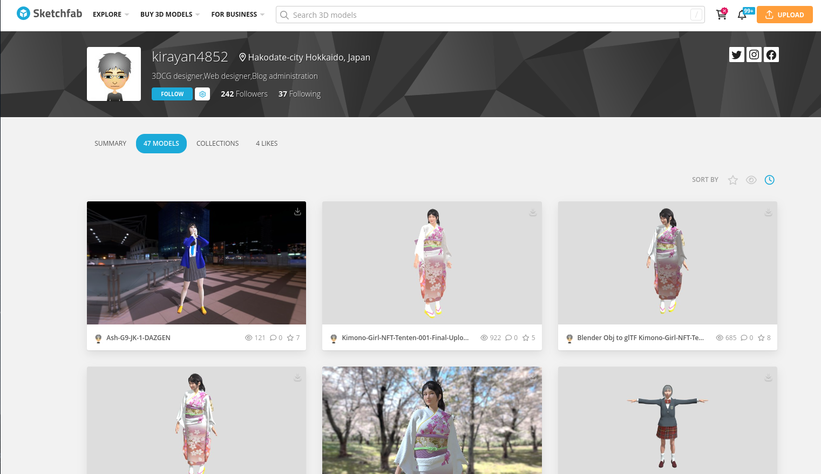Open the 4 Likes tab
821x474 pixels.
[x=267, y=144]
